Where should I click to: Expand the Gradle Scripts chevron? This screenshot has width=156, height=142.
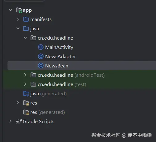click(11, 121)
